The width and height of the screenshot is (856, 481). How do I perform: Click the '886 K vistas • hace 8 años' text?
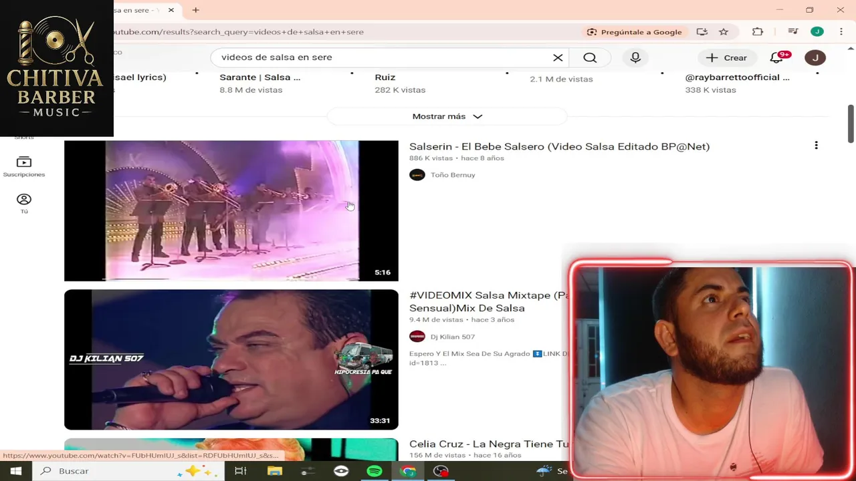[457, 158]
